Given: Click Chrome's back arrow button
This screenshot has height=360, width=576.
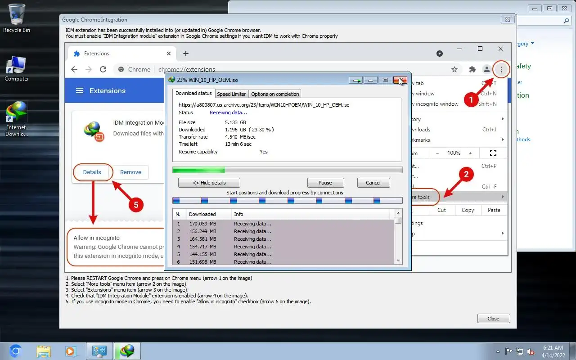Looking at the screenshot, I should pyautogui.click(x=74, y=69).
